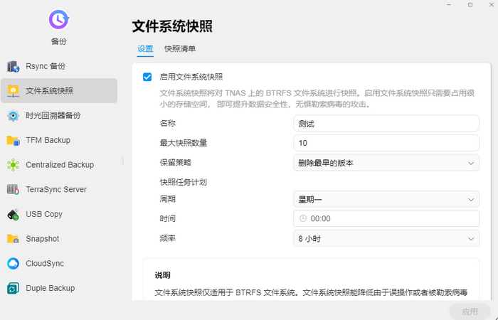
Task: Expand the 保留策略 dropdown
Action: (386, 163)
